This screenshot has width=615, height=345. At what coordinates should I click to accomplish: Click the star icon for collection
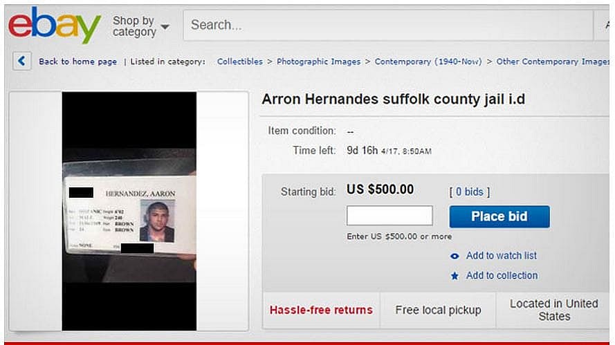click(x=455, y=276)
